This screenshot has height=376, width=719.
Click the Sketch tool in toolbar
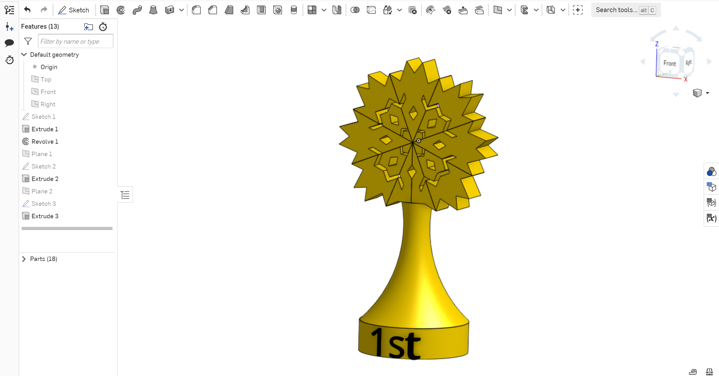click(x=74, y=10)
